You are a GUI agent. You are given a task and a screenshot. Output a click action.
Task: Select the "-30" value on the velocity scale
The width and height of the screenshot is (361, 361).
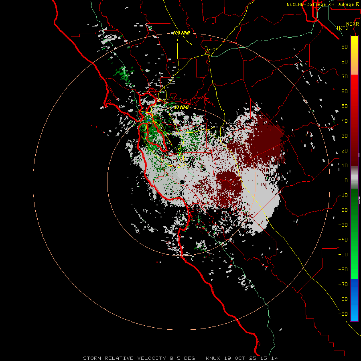(x=343, y=225)
